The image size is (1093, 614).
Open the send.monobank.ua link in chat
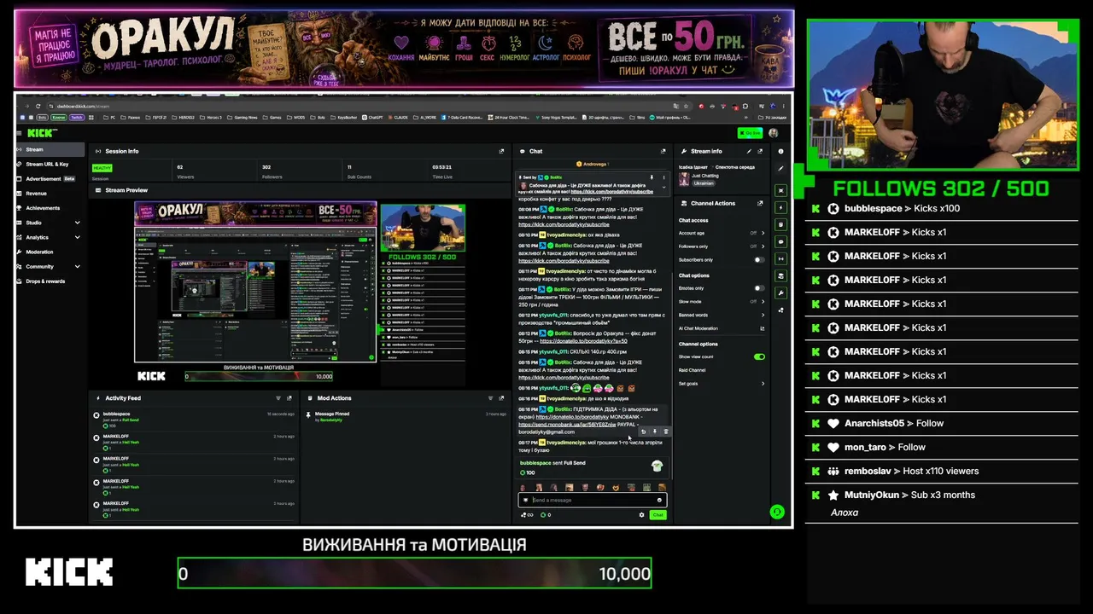point(567,425)
